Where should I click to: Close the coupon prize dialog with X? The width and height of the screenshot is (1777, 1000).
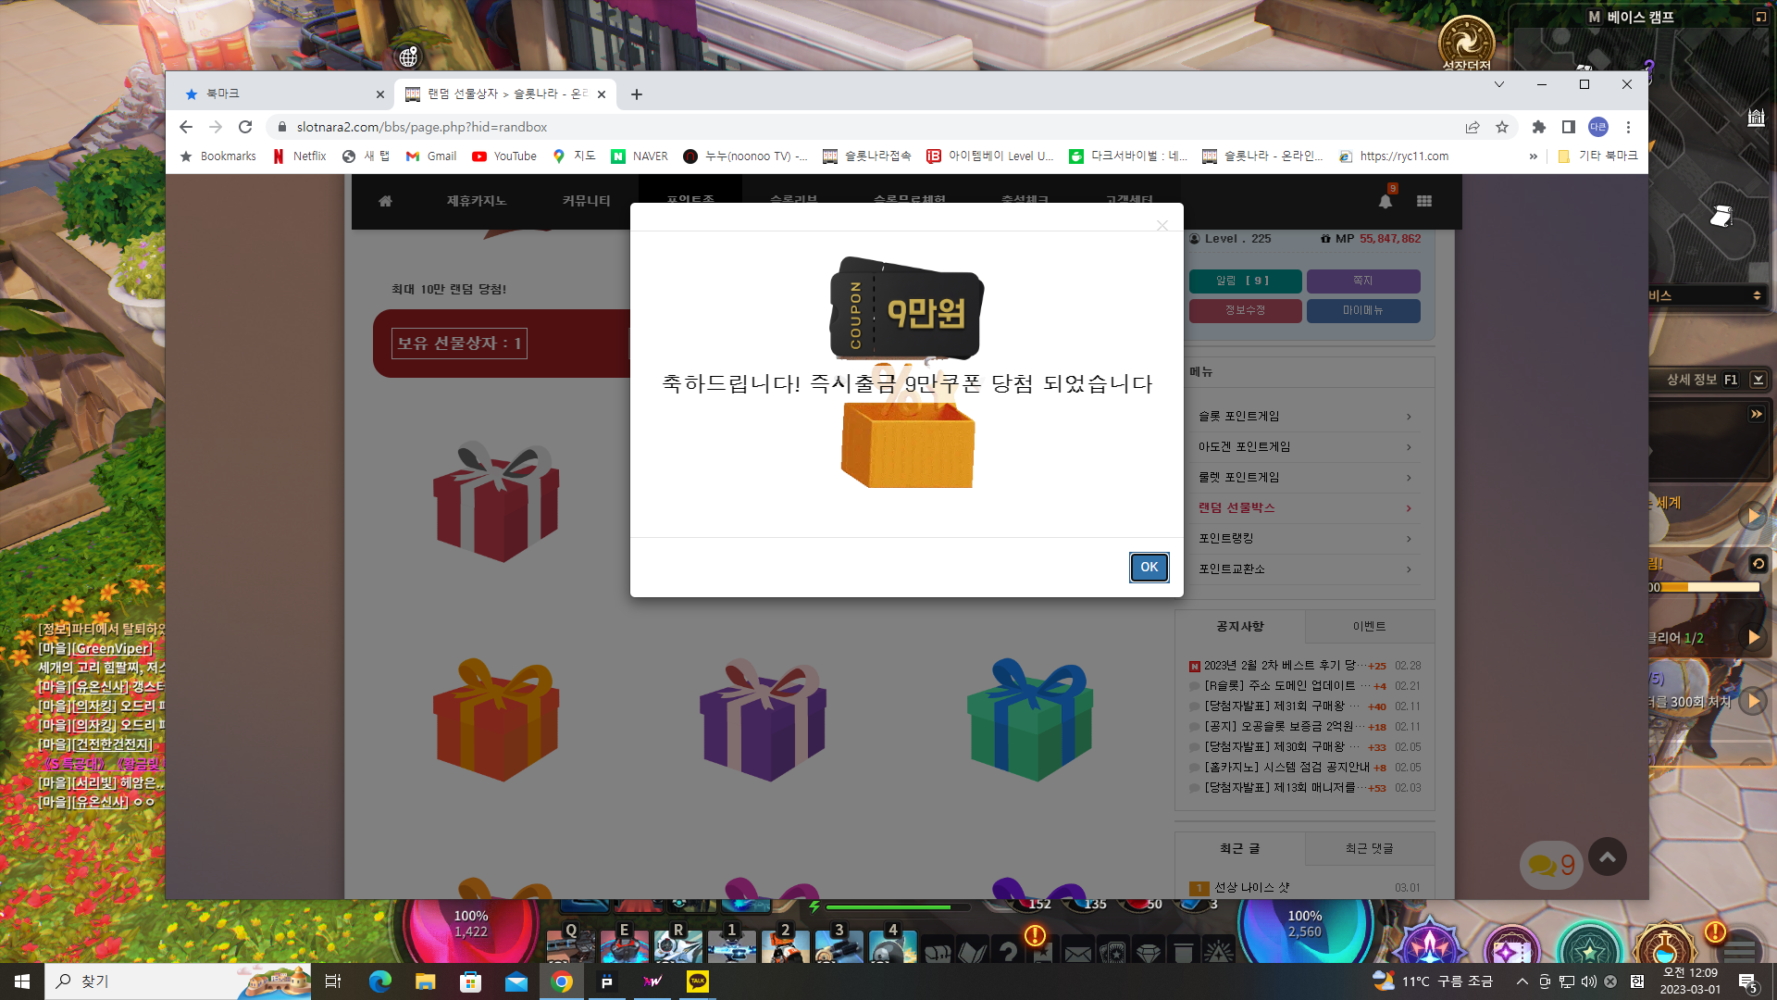point(1162,225)
